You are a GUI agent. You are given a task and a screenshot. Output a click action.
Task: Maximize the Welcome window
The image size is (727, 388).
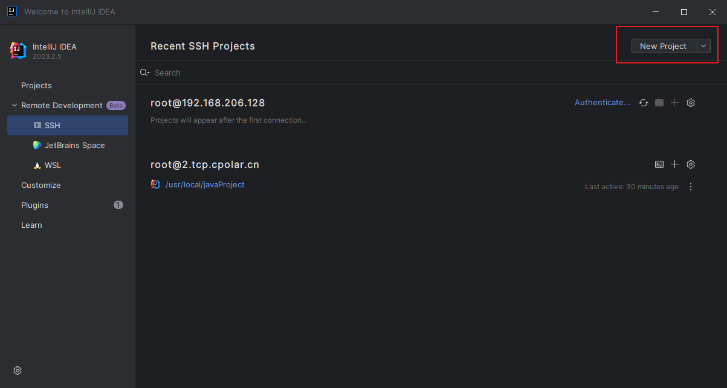coord(684,11)
